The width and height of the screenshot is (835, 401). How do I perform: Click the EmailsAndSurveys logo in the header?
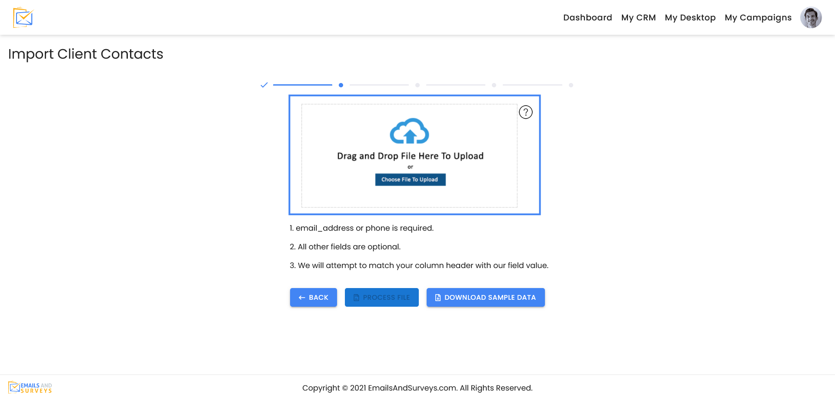pos(22,17)
